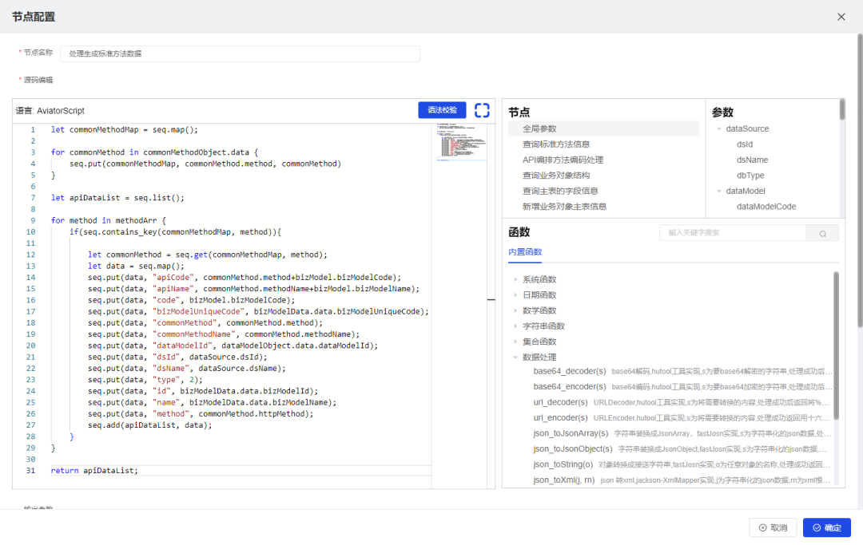Click the "bizModelUniqueCode" string in line 17

(x=199, y=311)
